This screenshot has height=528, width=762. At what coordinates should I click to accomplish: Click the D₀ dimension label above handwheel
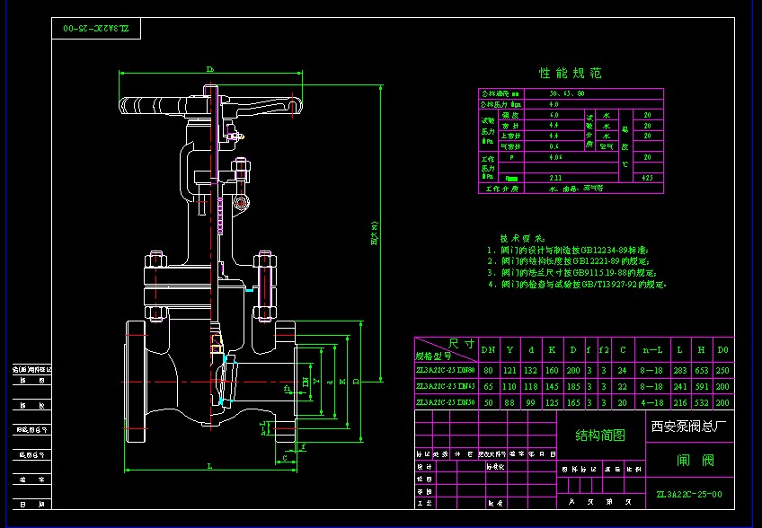point(209,68)
